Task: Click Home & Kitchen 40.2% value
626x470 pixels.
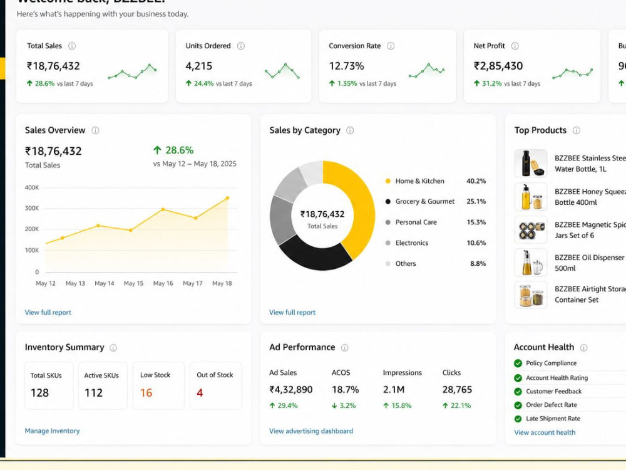Action: pos(476,181)
